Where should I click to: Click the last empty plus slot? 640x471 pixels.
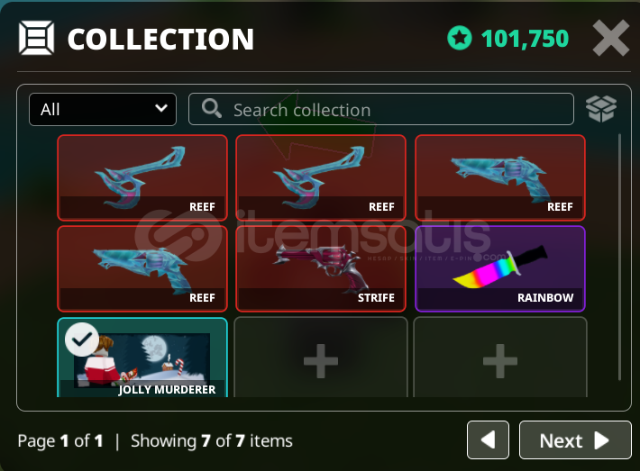point(500,358)
